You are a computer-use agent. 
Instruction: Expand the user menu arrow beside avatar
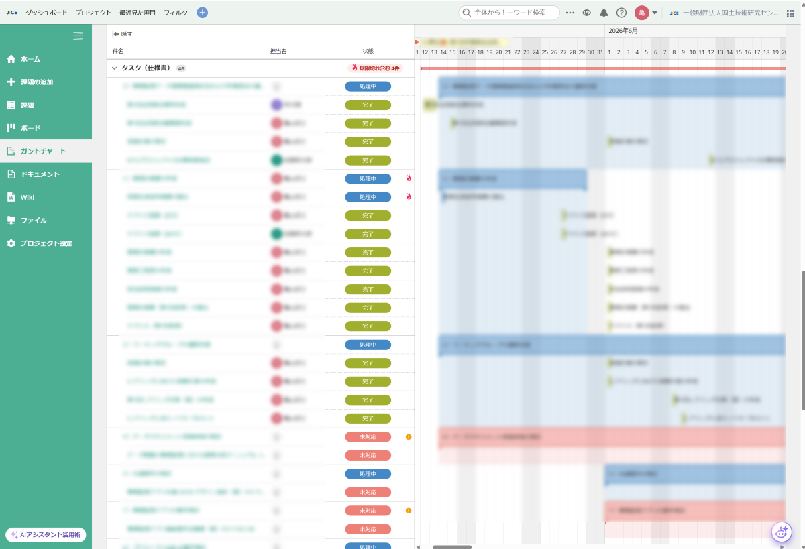[655, 13]
